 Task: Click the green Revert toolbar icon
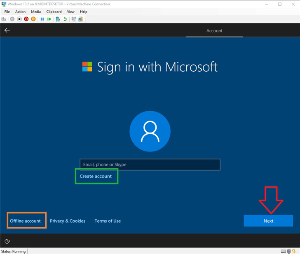point(65,19)
